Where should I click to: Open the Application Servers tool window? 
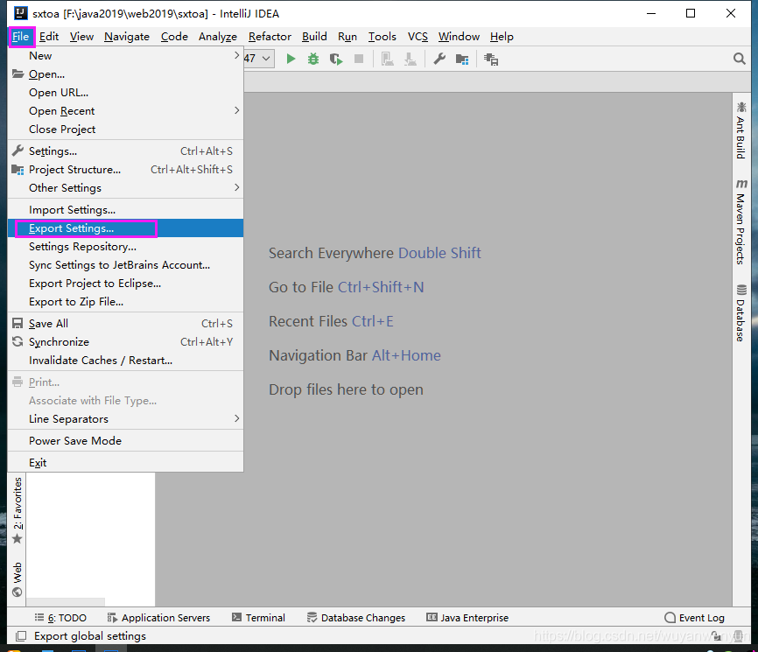pyautogui.click(x=159, y=618)
